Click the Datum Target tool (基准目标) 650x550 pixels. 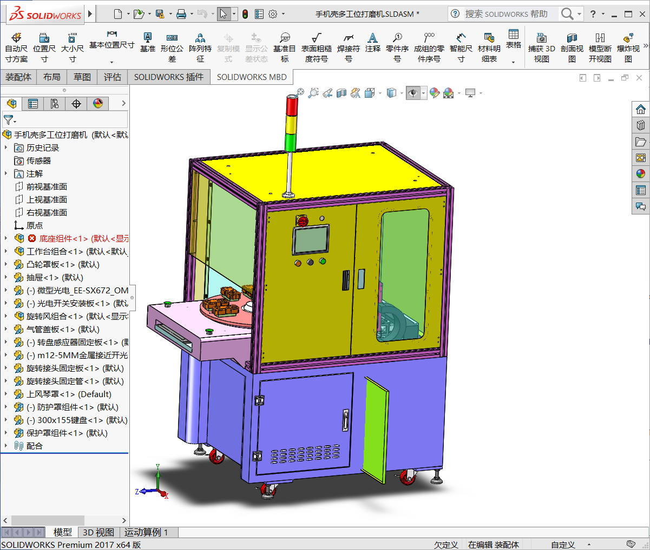click(x=285, y=47)
